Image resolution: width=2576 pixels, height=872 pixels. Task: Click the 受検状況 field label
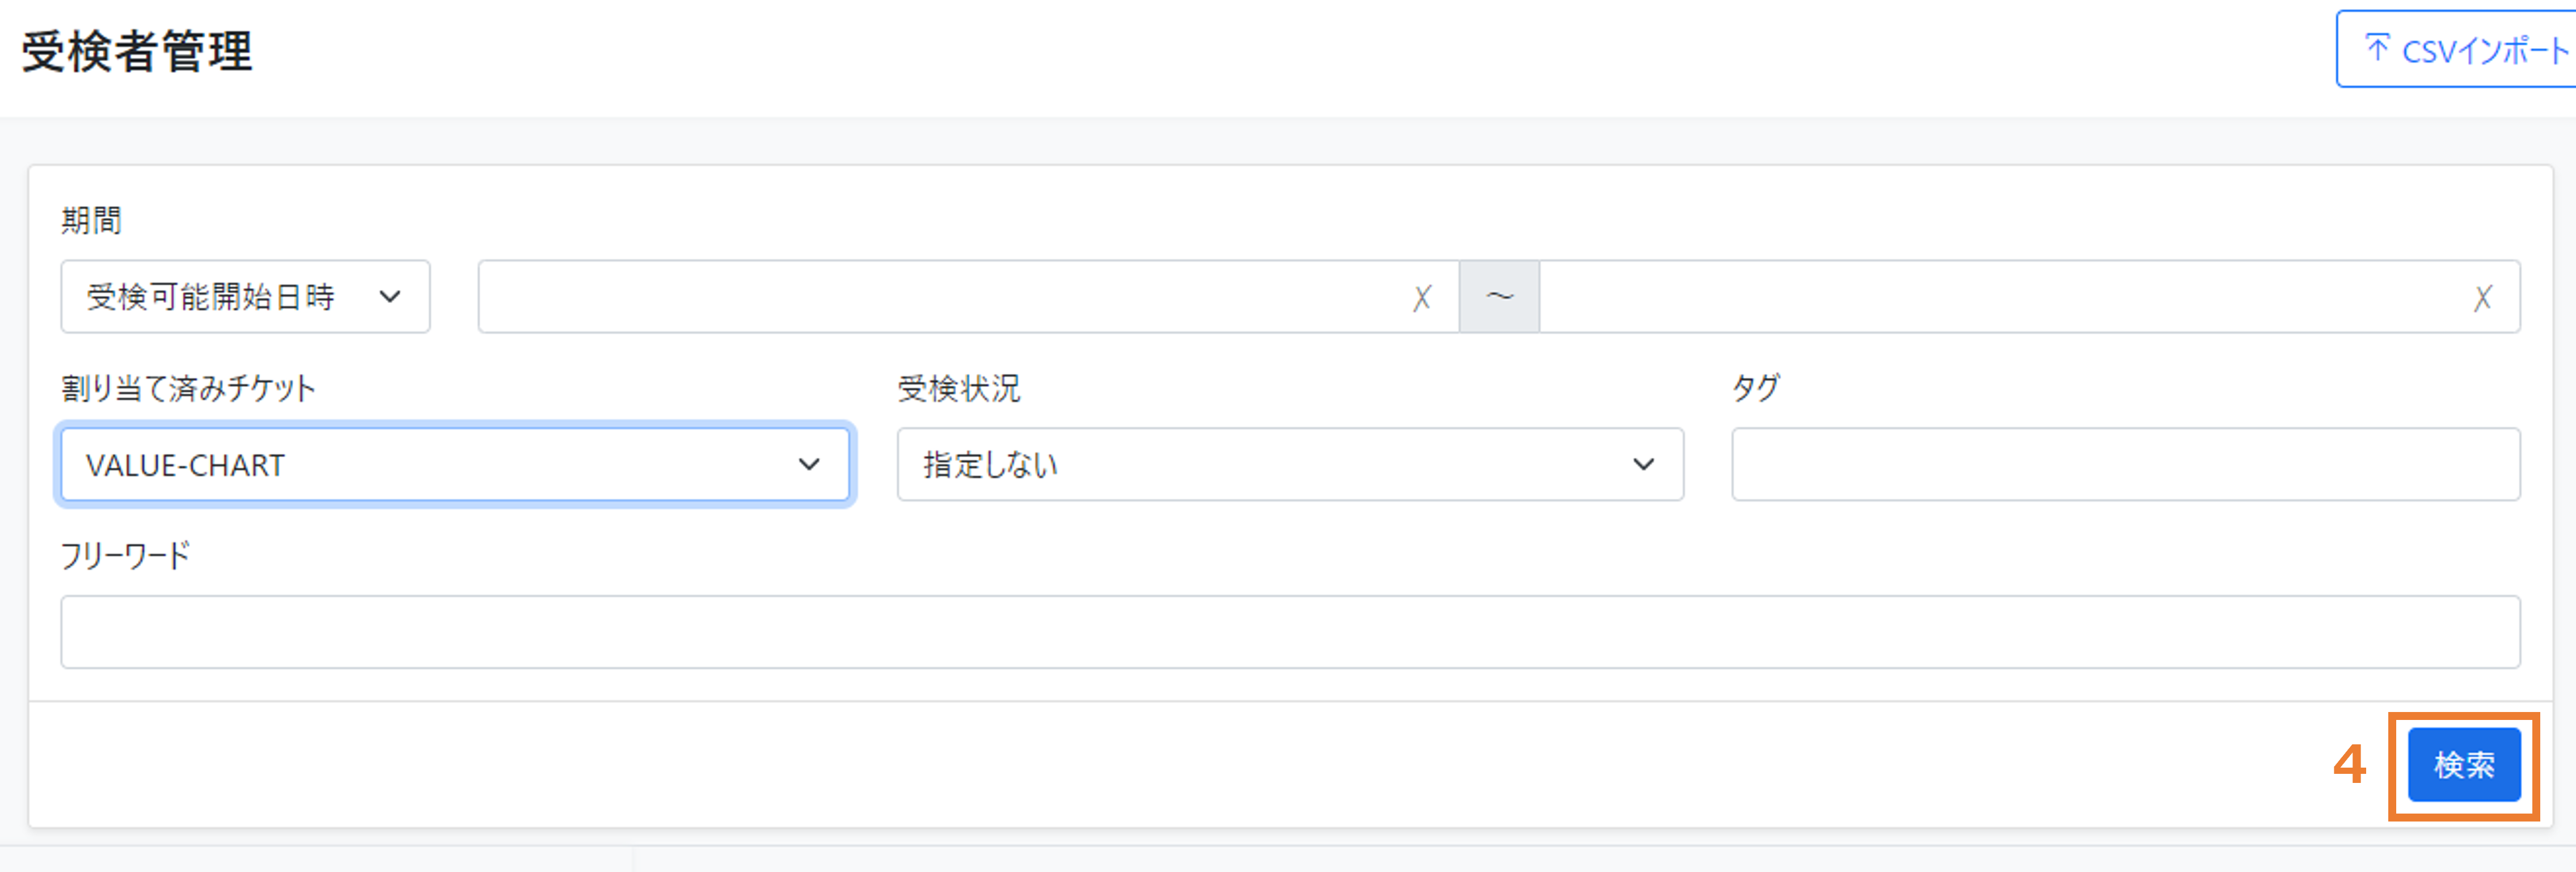coord(958,388)
